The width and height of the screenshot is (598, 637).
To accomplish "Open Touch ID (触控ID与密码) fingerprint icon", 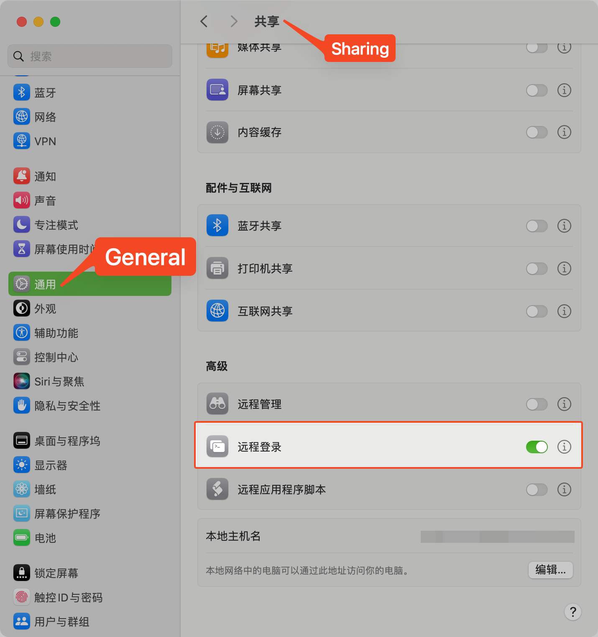I will (22, 597).
